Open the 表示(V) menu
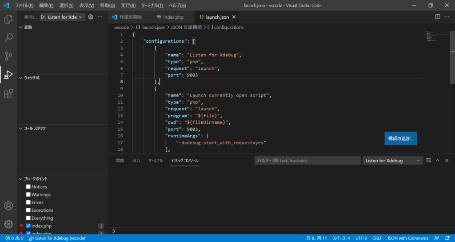 tap(87, 5)
